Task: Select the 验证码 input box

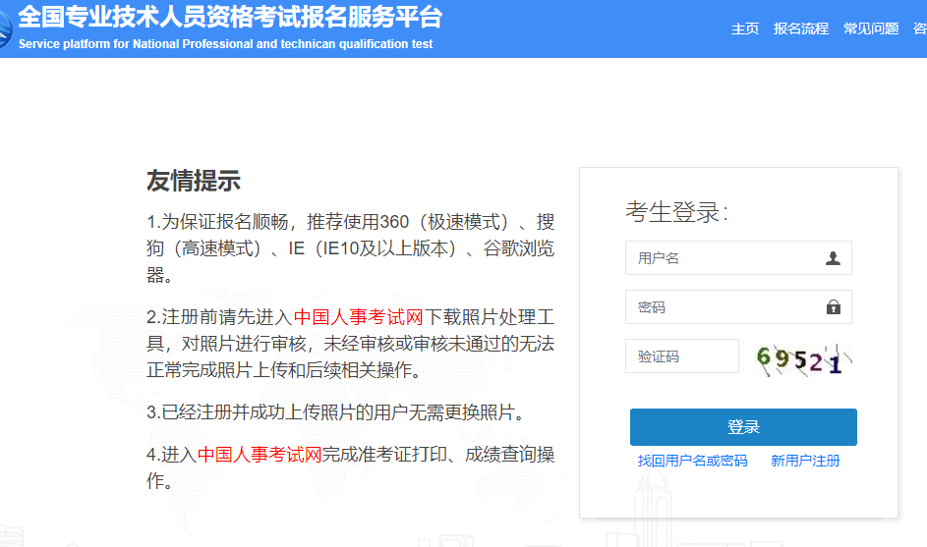Action: click(681, 356)
